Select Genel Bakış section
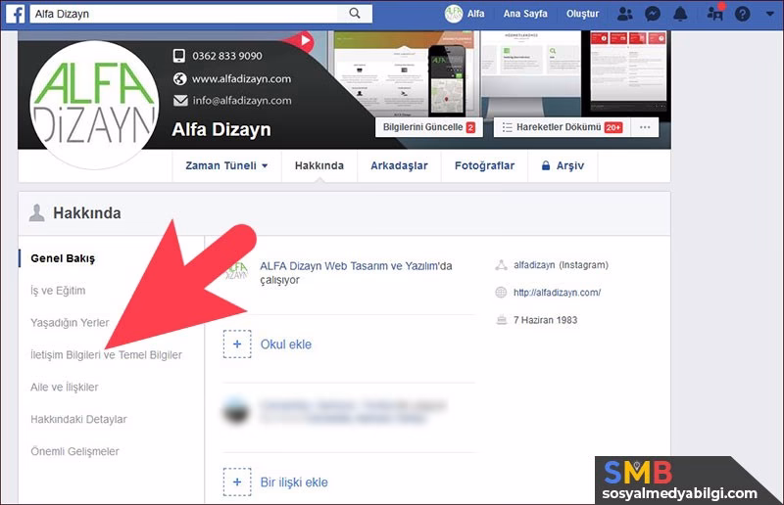Screen dimensions: 784x505 coord(63,258)
